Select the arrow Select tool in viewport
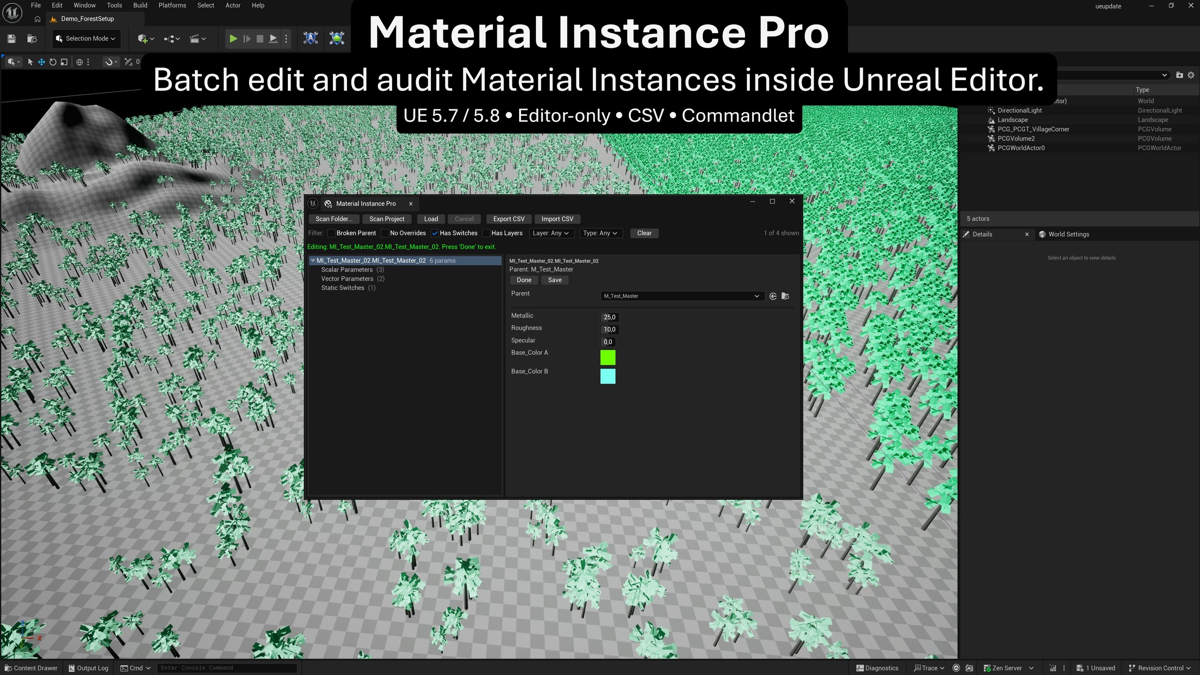Image resolution: width=1200 pixels, height=675 pixels. pyautogui.click(x=30, y=62)
